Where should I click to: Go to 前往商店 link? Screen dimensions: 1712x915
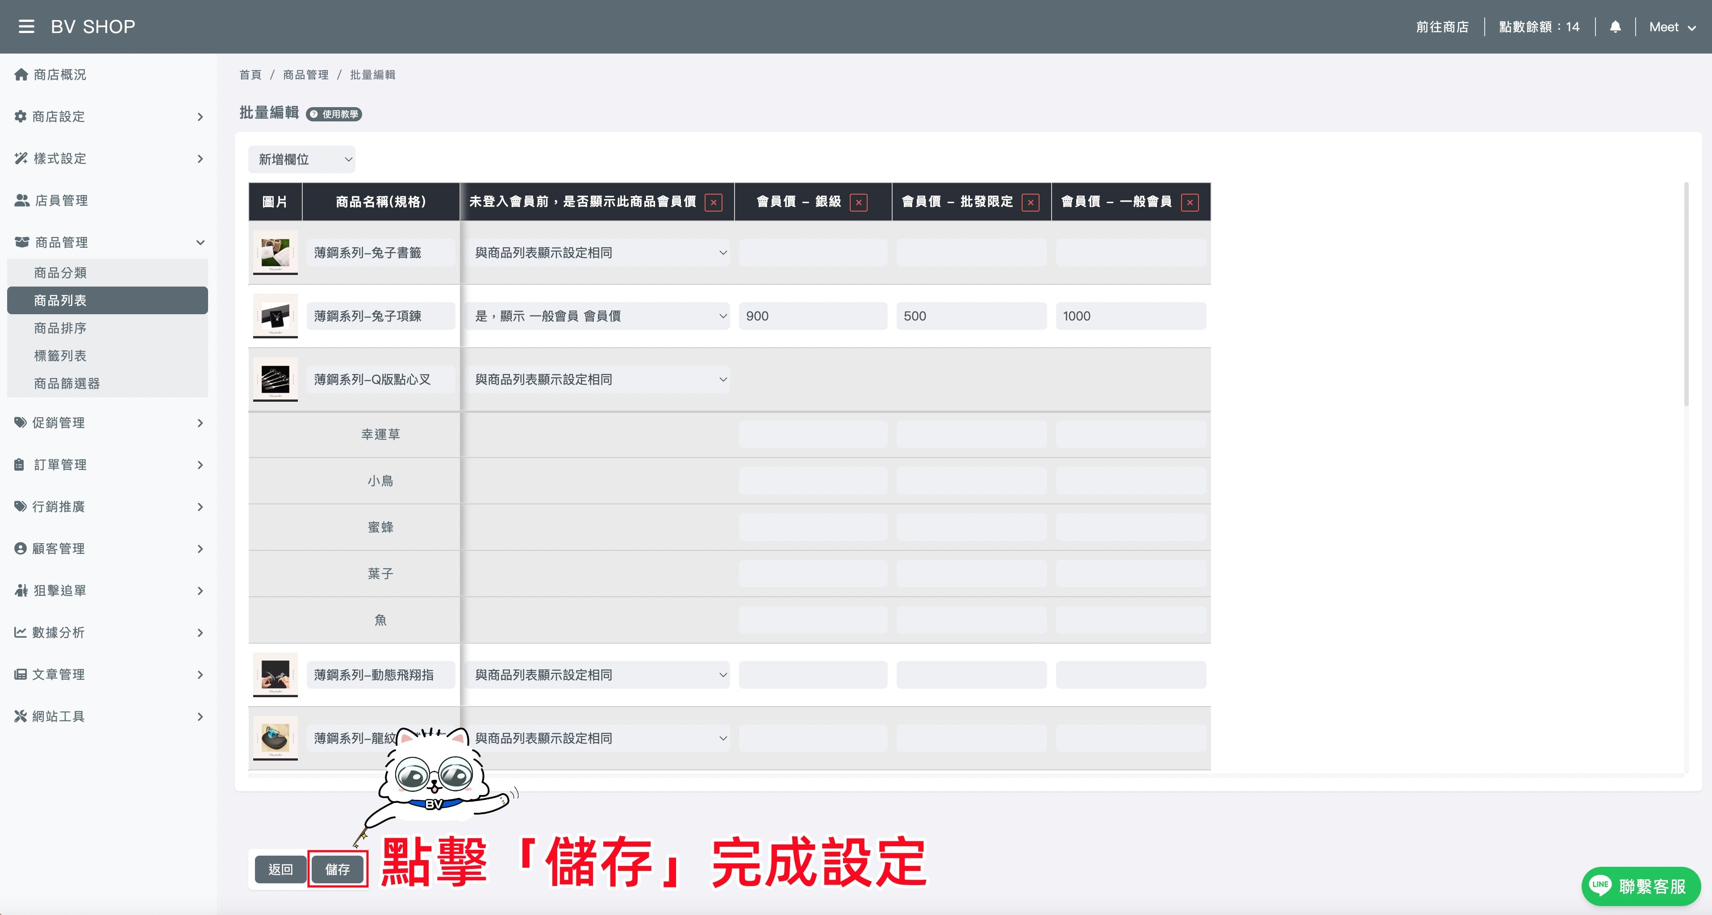(1441, 27)
